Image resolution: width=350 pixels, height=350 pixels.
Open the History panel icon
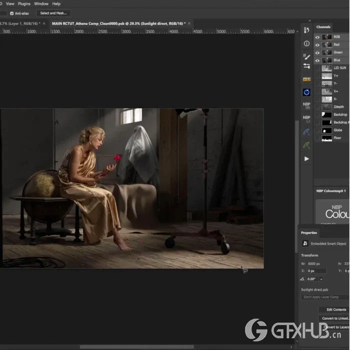click(306, 30)
